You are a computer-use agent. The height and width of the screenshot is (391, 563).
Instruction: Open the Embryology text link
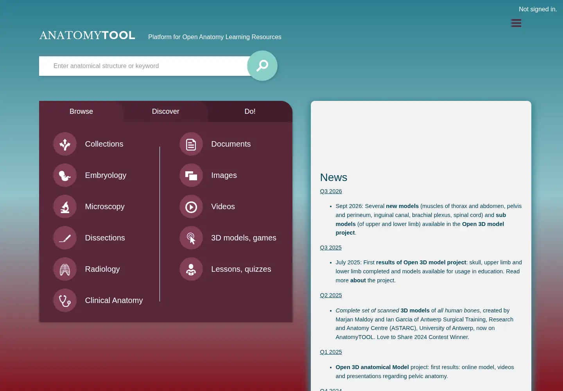(106, 175)
